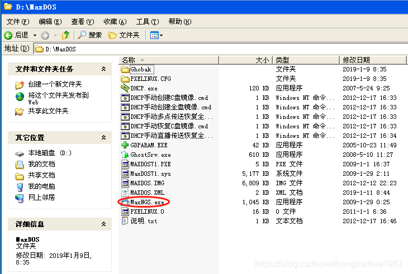Sort by the 大小 column header
This screenshot has height=274, width=408.
tap(245, 60)
